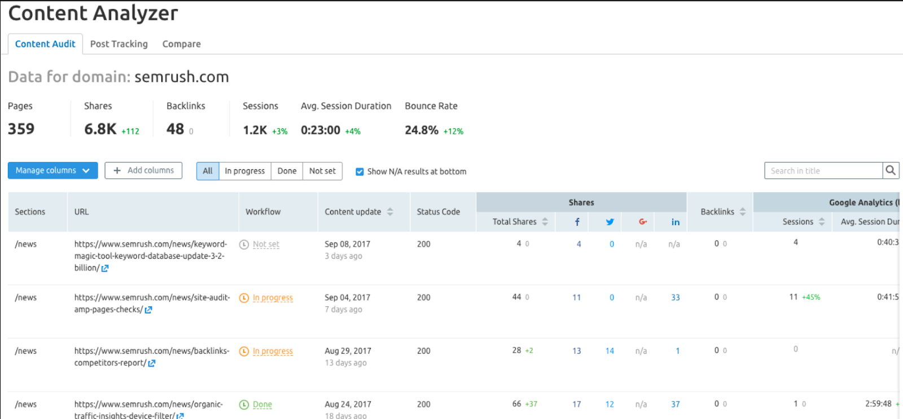Open the Manage columns dropdown
903x419 pixels.
(52, 170)
